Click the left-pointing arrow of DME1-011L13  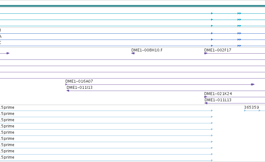tap(206, 103)
